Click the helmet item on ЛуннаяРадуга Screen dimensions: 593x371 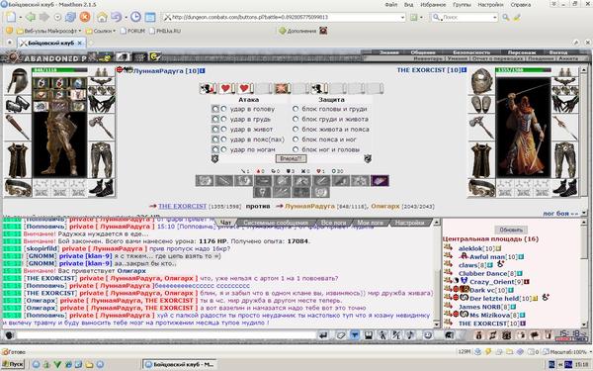(x=18, y=81)
